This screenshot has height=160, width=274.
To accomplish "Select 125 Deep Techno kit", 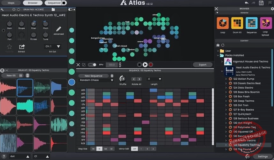I will pos(244,101).
